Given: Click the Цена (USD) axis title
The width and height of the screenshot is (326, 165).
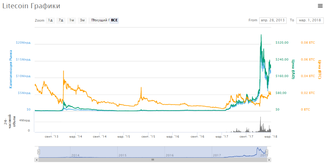Looking at the screenshot, I should click(x=293, y=69).
